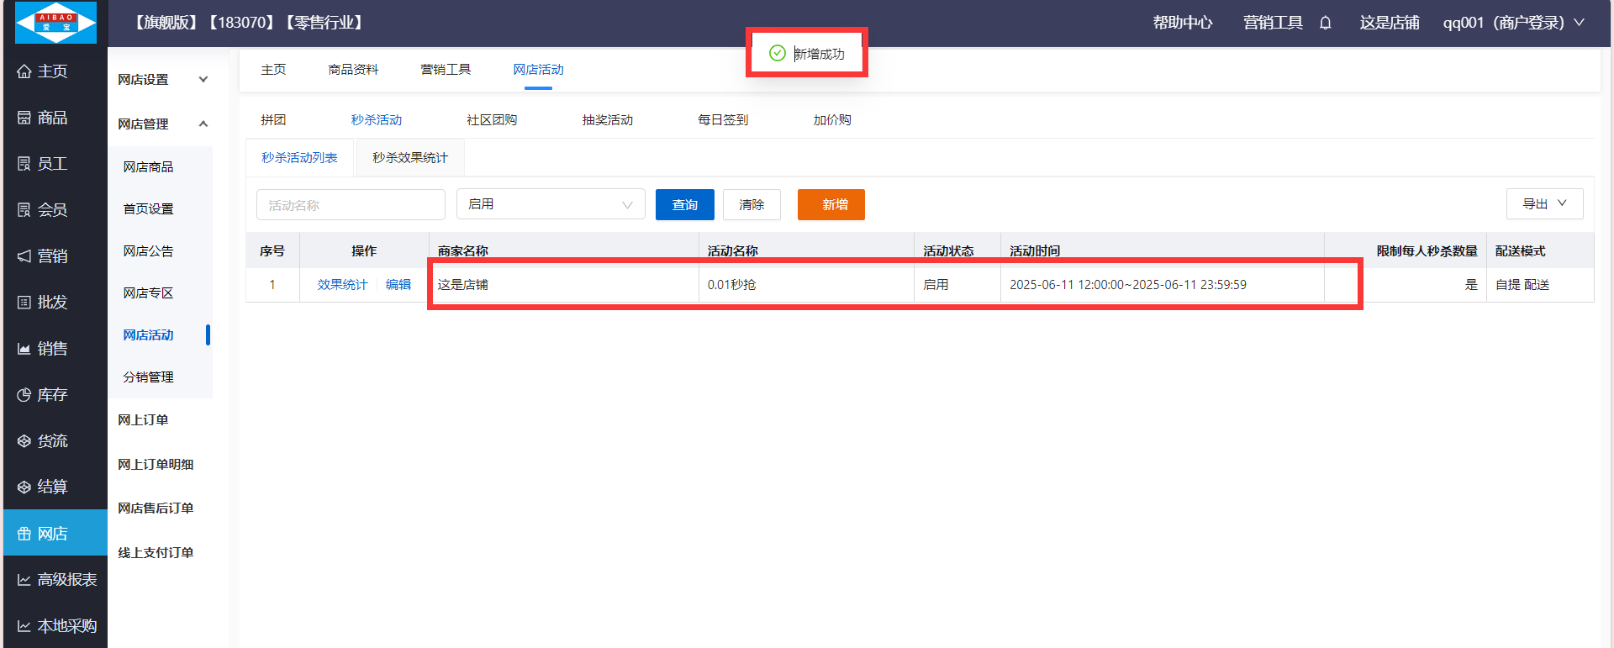Click the 活动名称 search input field
This screenshot has height=648, width=1614.
point(351,205)
